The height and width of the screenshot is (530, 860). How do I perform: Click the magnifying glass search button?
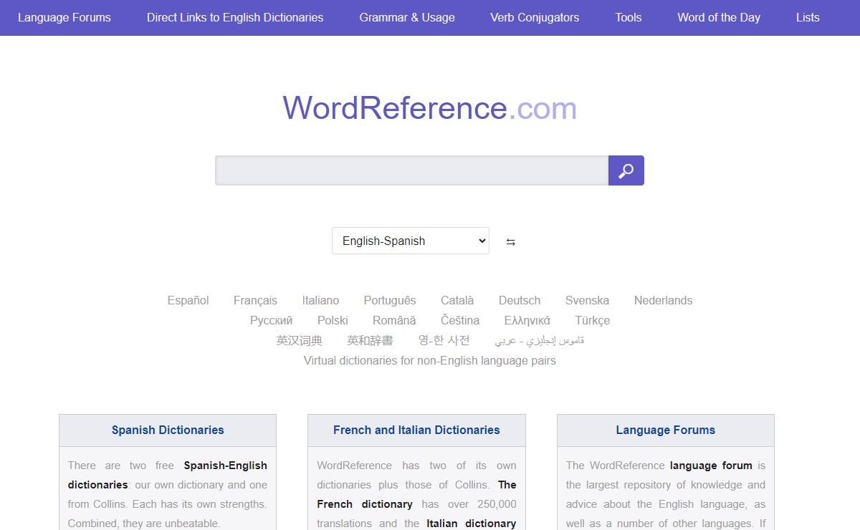pyautogui.click(x=626, y=170)
